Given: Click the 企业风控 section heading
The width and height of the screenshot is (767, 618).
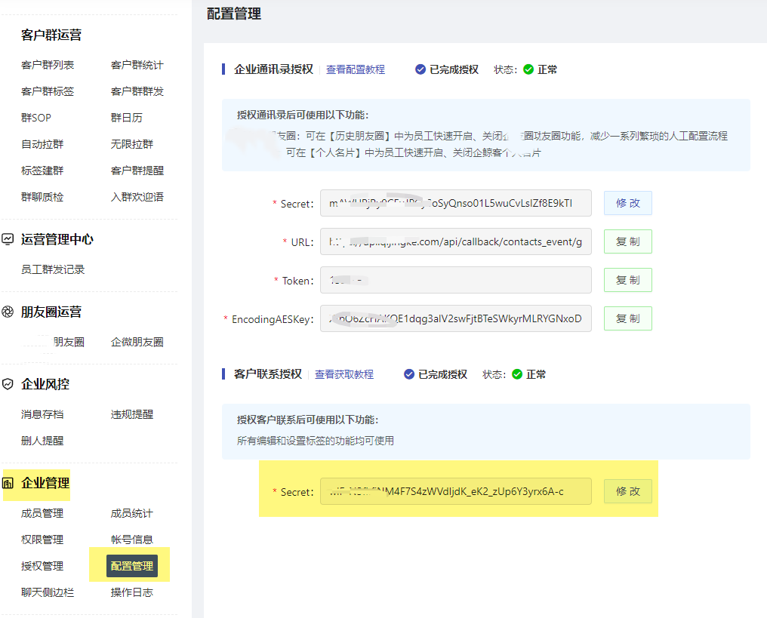Looking at the screenshot, I should (45, 384).
